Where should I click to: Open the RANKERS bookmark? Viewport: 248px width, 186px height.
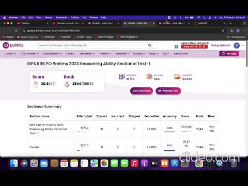64,37
